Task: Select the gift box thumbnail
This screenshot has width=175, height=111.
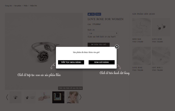Action: [x=58, y=97]
